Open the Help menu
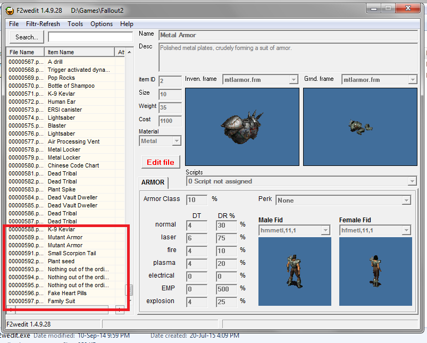Image resolution: width=427 pixels, height=343 pixels. (127, 24)
